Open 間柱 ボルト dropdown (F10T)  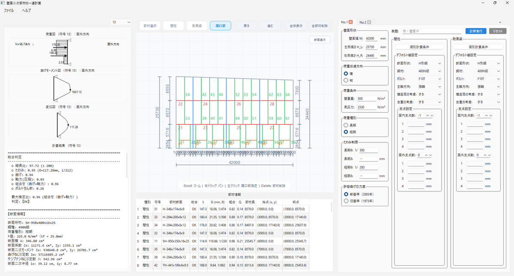[x=429, y=79]
